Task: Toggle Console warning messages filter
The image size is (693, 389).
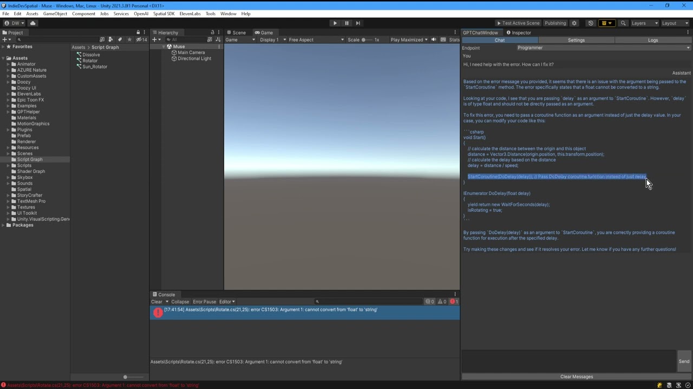Action: click(442, 301)
